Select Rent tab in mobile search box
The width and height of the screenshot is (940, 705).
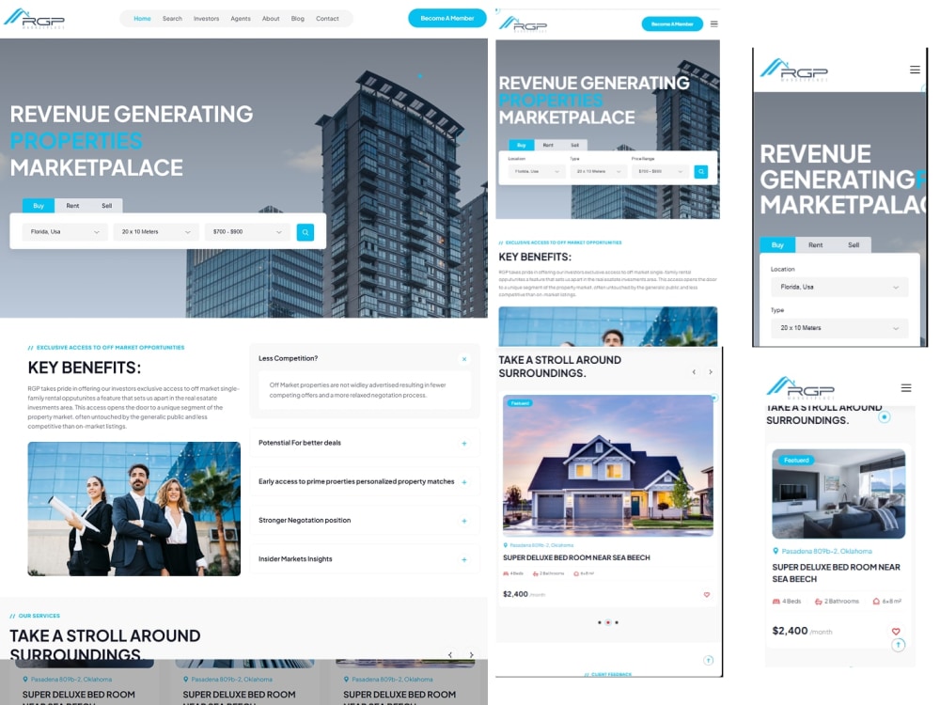point(815,244)
